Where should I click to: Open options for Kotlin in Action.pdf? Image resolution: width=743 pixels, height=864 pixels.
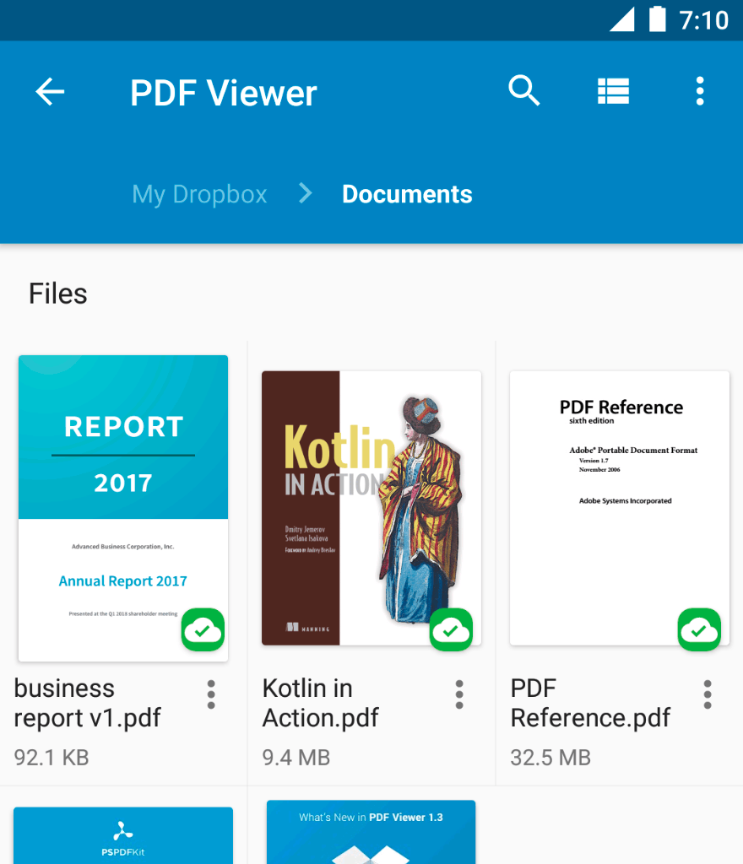459,694
